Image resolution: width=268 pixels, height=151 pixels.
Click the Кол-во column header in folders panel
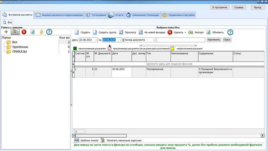click(64, 38)
